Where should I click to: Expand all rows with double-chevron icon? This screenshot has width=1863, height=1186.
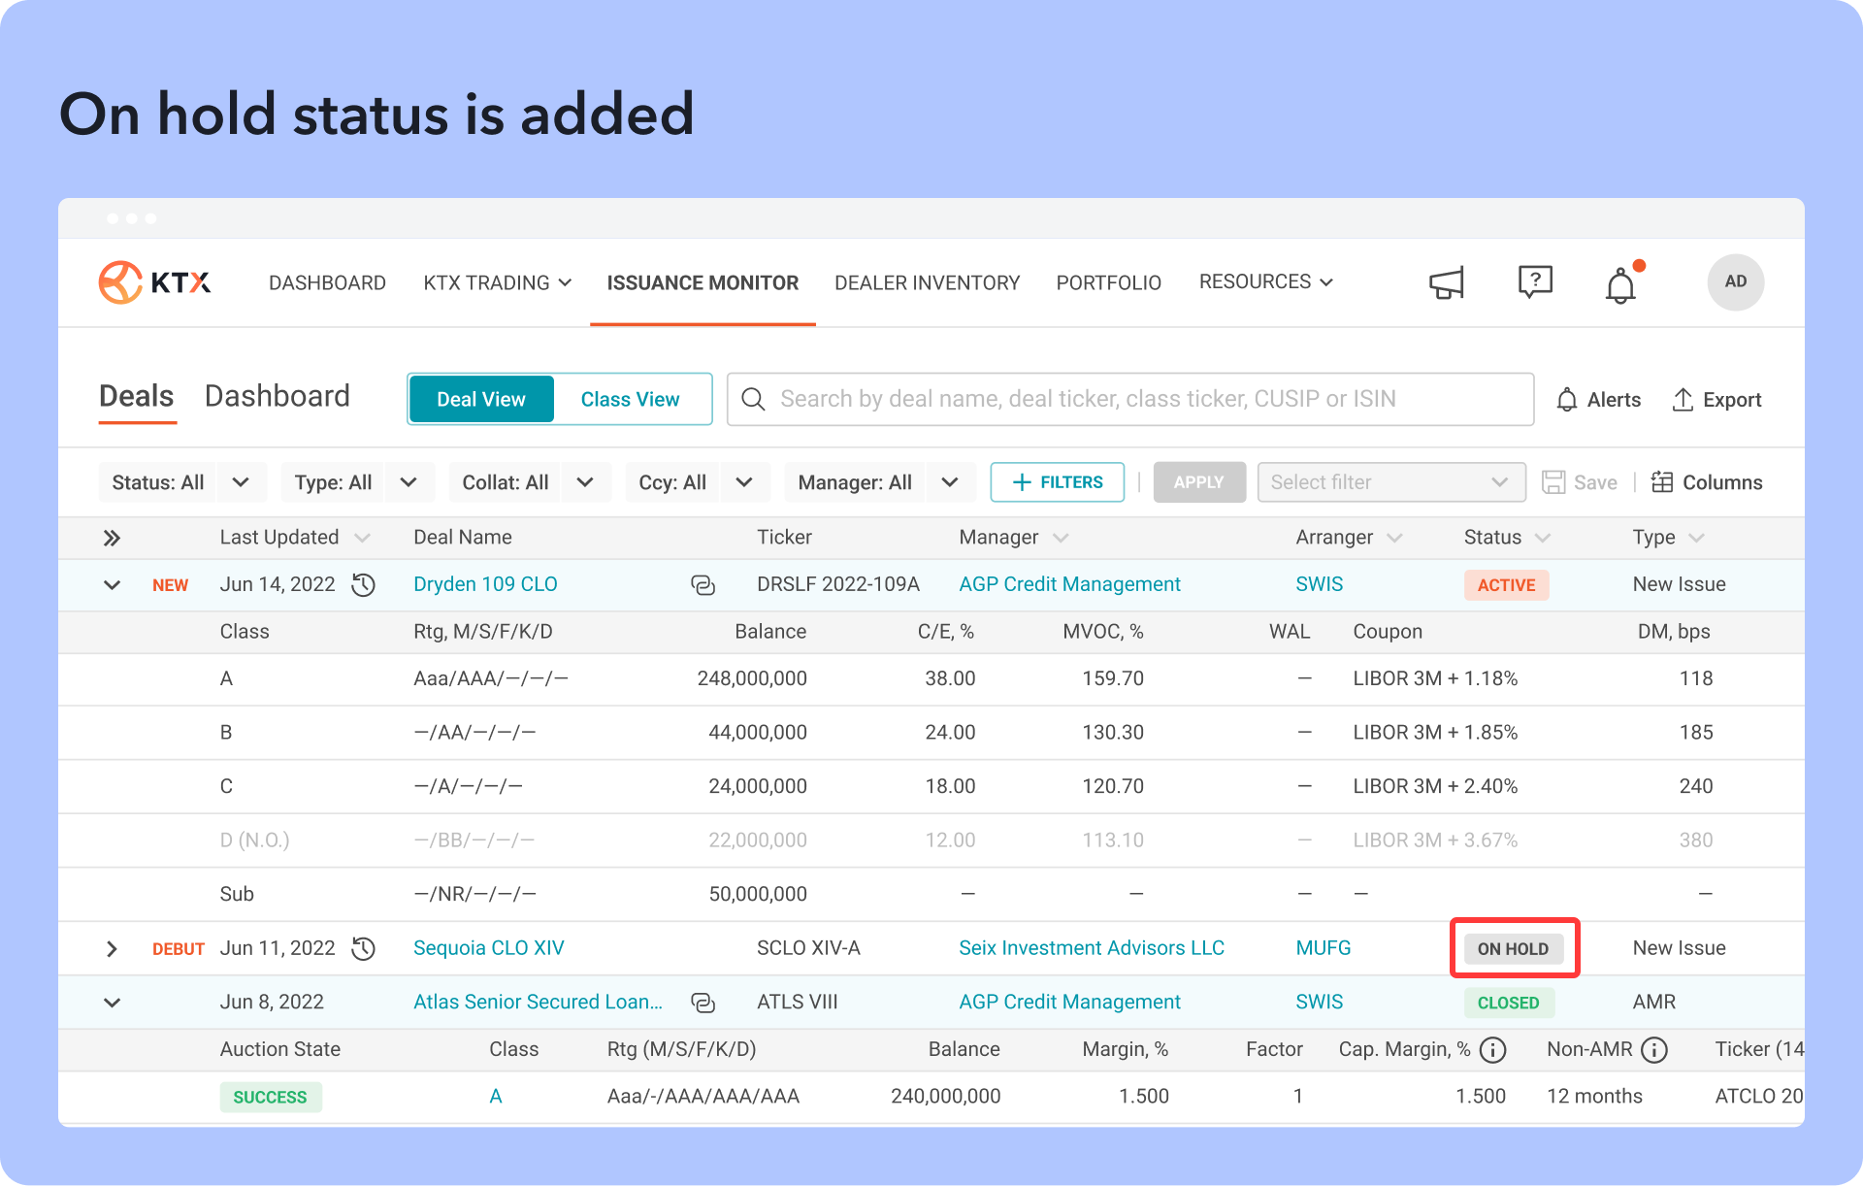[x=113, y=538]
